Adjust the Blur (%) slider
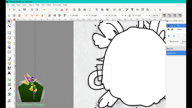This screenshot has width=192, height=108. pos(176,49)
